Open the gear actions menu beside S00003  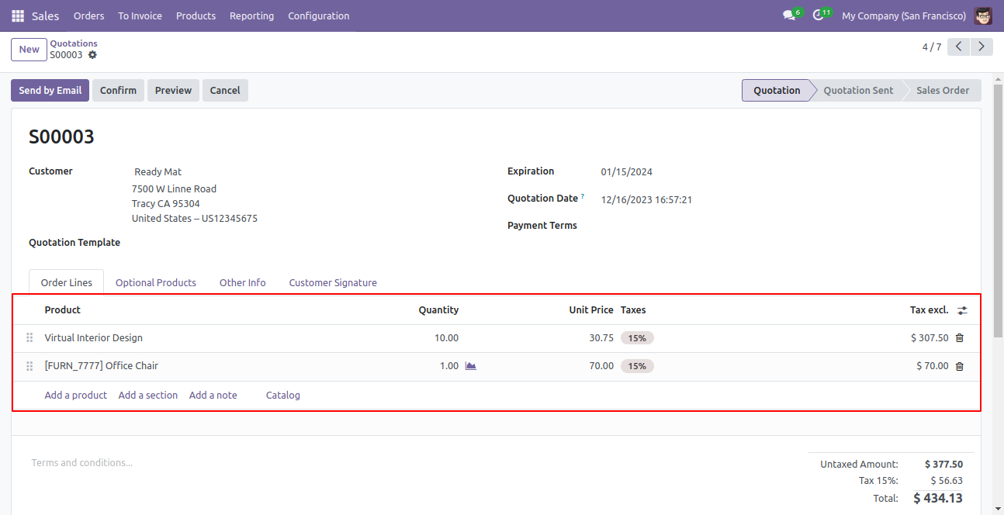[92, 55]
